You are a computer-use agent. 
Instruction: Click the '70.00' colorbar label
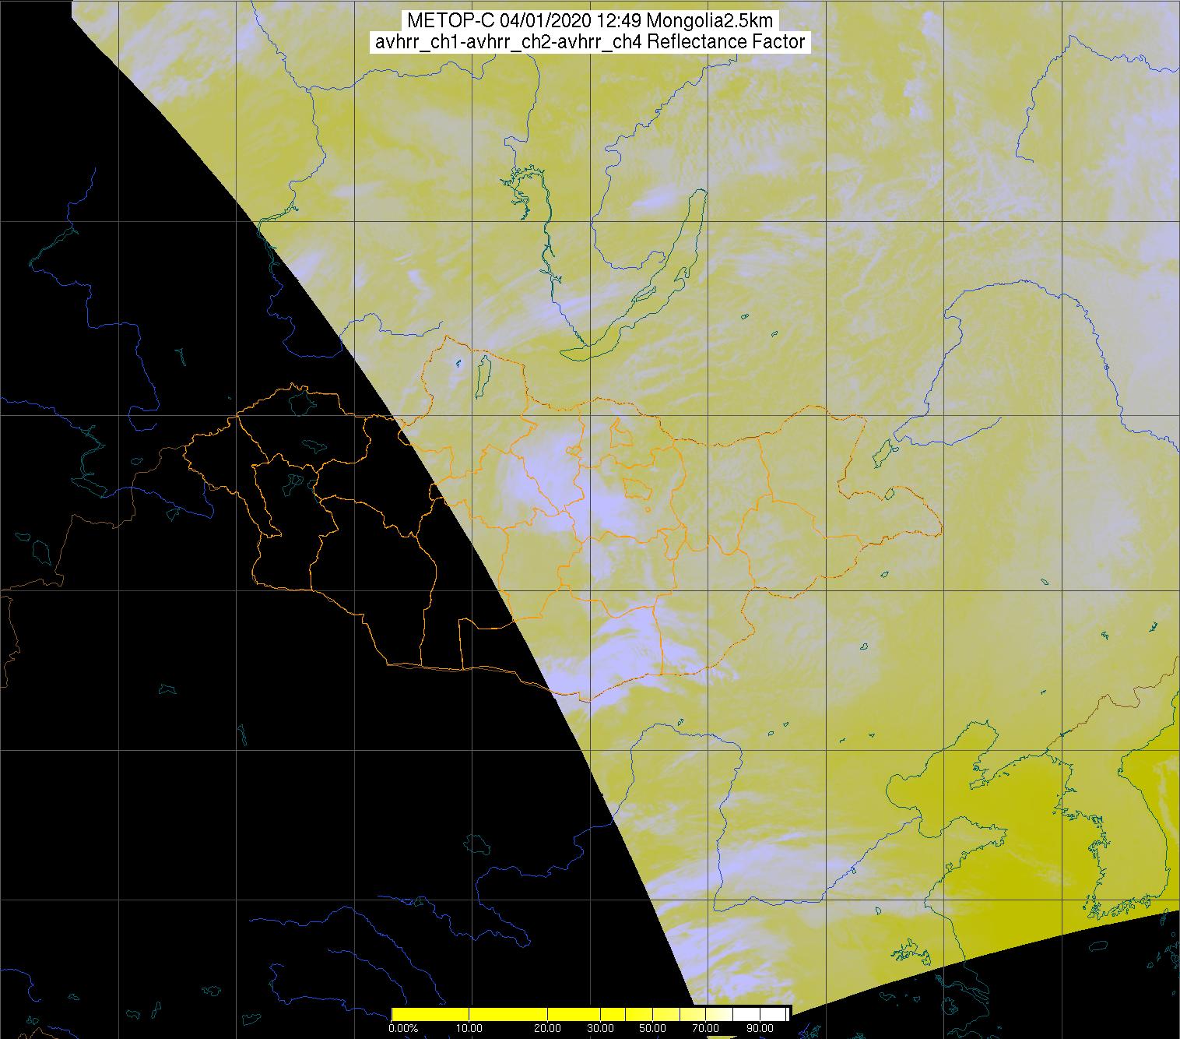706,1029
